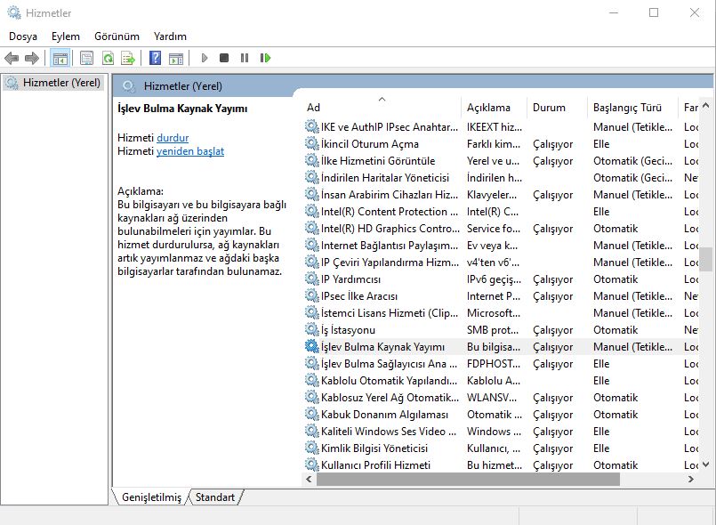Sort by the Durum column header
716x525 pixels.
[x=557, y=108]
